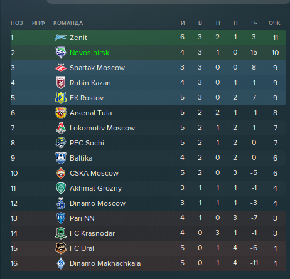Open the PFC Sochi team link
The width and height of the screenshot is (290, 279).
(x=87, y=143)
